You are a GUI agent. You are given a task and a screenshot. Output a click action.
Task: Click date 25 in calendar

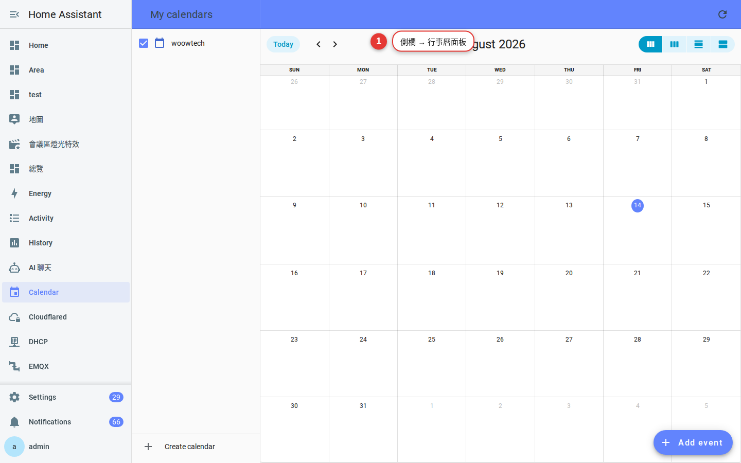click(x=432, y=340)
